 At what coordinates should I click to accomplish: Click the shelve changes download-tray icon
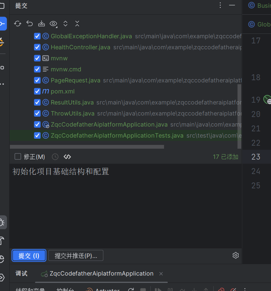point(41,24)
